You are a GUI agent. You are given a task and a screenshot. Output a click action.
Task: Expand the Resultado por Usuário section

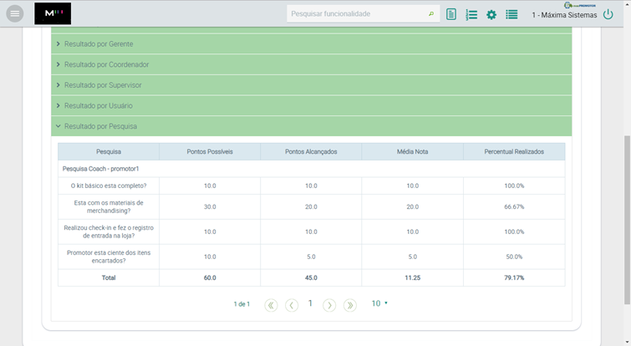click(98, 106)
